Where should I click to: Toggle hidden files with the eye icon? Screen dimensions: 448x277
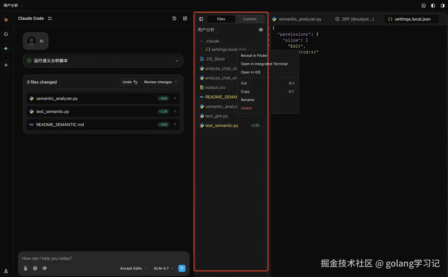click(x=261, y=30)
